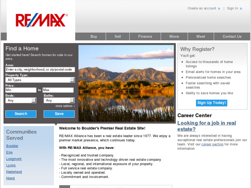Click Ability to save homes you like text
The height and width of the screenshot is (188, 251).
pyautogui.click(x=209, y=93)
